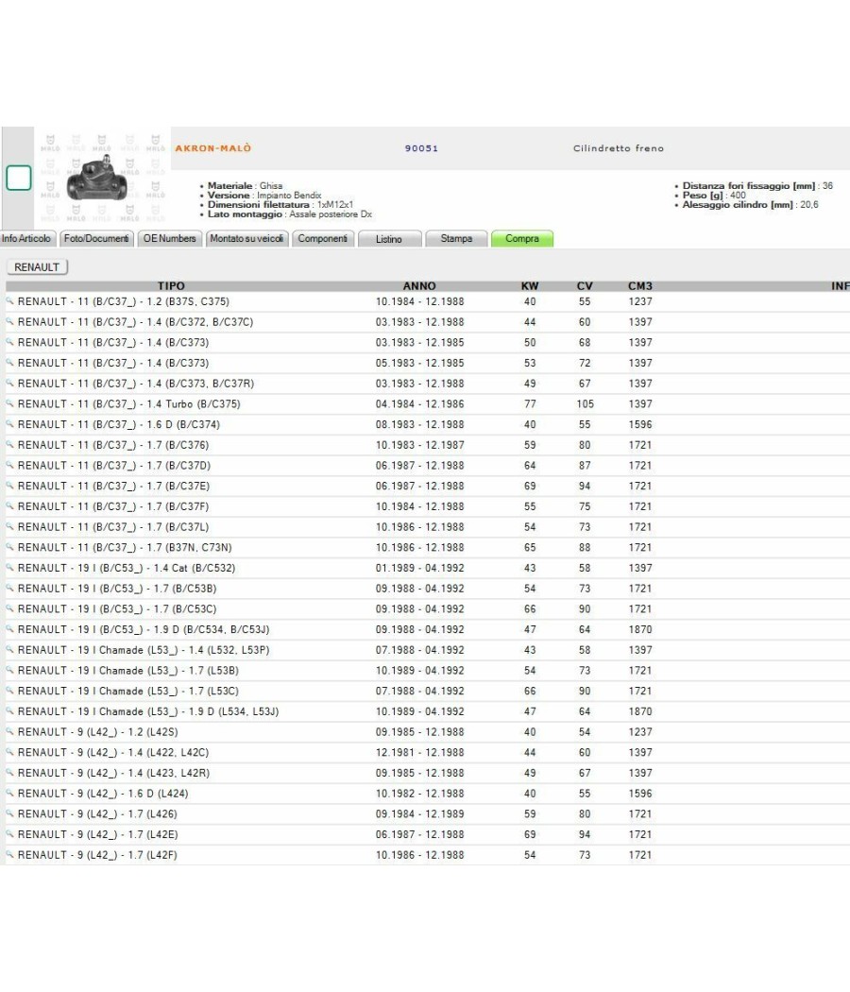The image size is (850, 992).
Task: Click magnifier icon for 11 1.7 (B/C37F)
Action: tap(10, 506)
